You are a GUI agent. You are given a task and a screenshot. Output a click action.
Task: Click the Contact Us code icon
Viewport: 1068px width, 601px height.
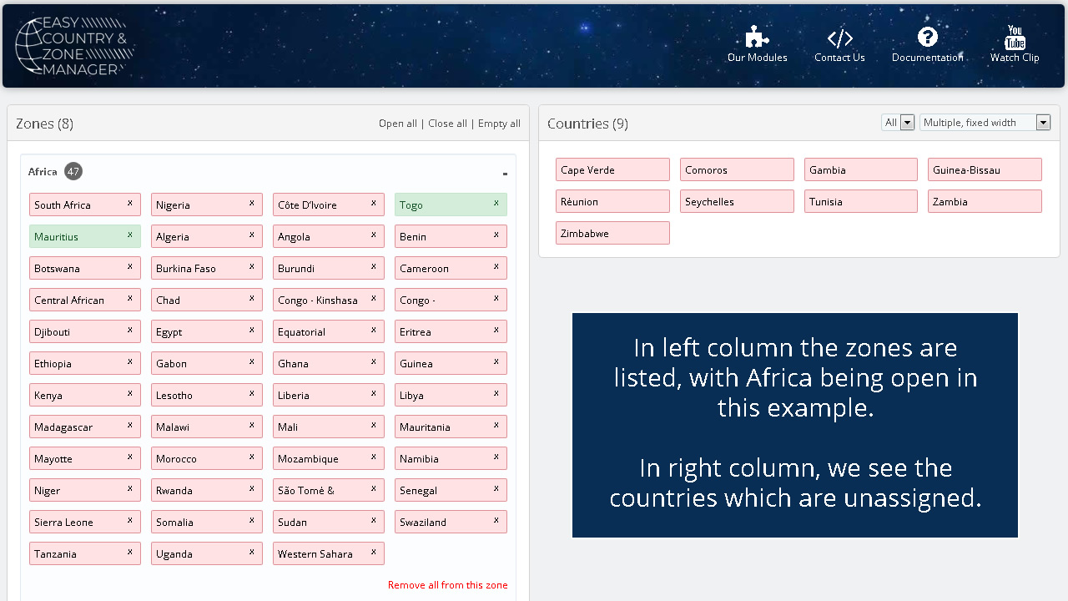(839, 38)
